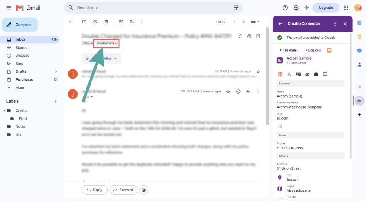Open Google Calendar in side panel
This screenshot has width=366, height=201.
(x=360, y=23)
